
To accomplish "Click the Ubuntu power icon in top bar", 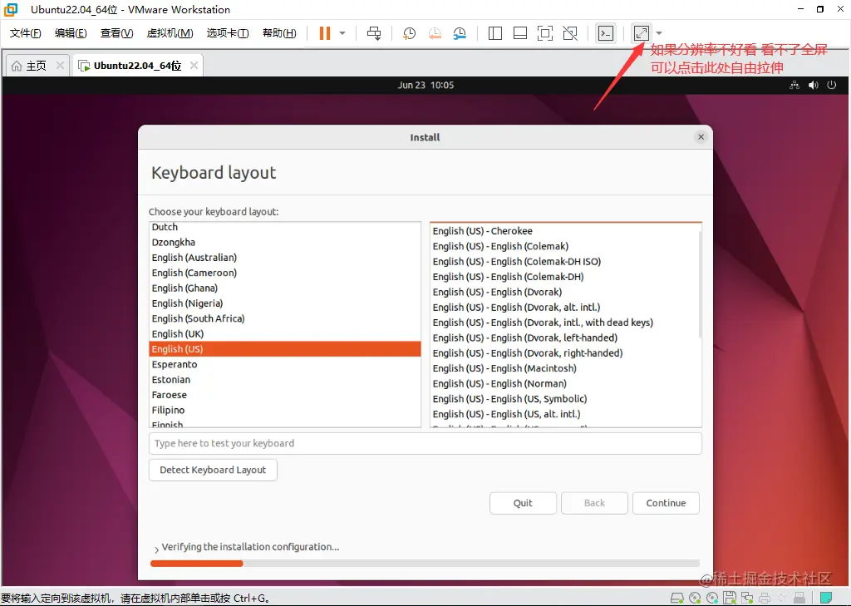I will pyautogui.click(x=831, y=86).
